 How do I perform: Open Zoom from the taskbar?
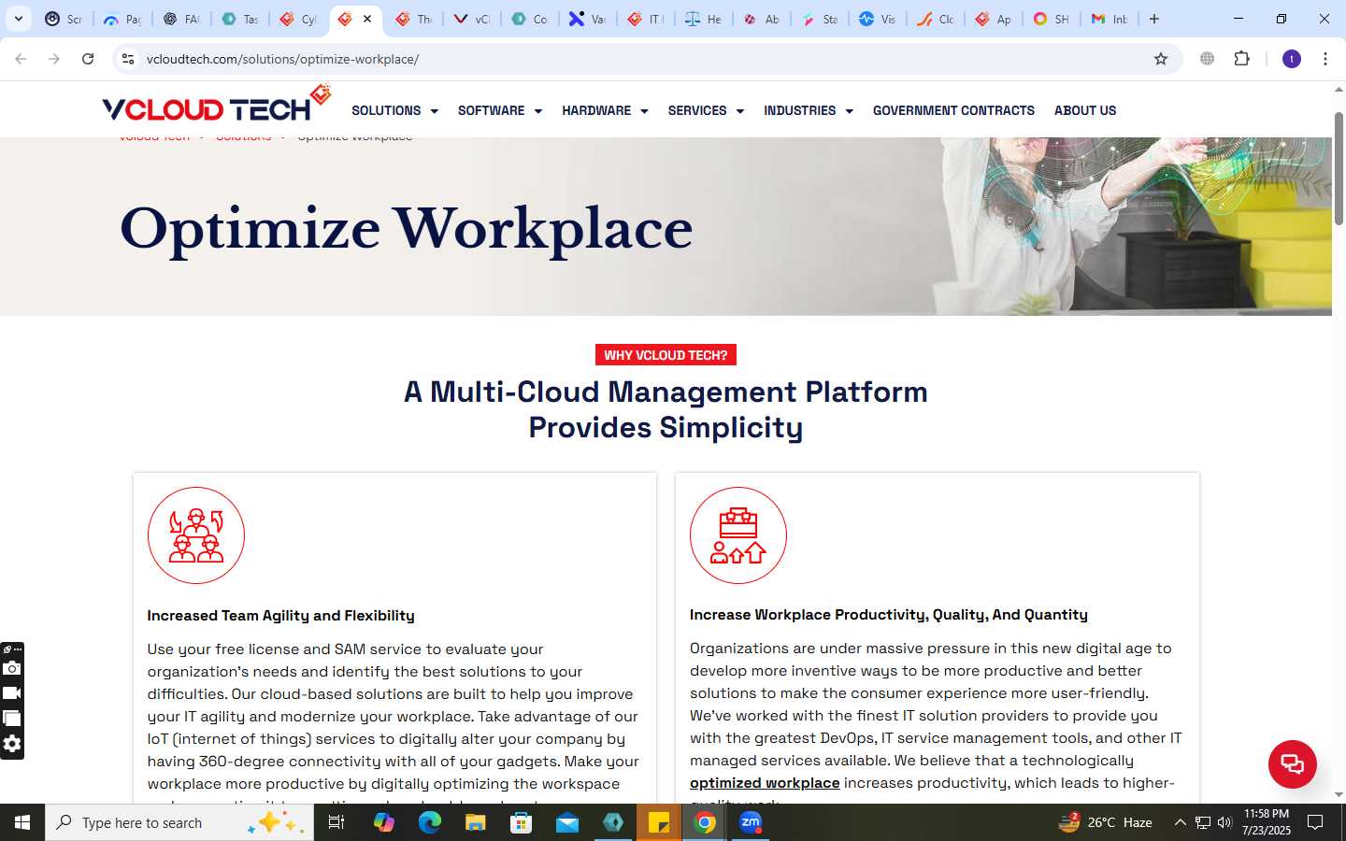pyautogui.click(x=751, y=822)
